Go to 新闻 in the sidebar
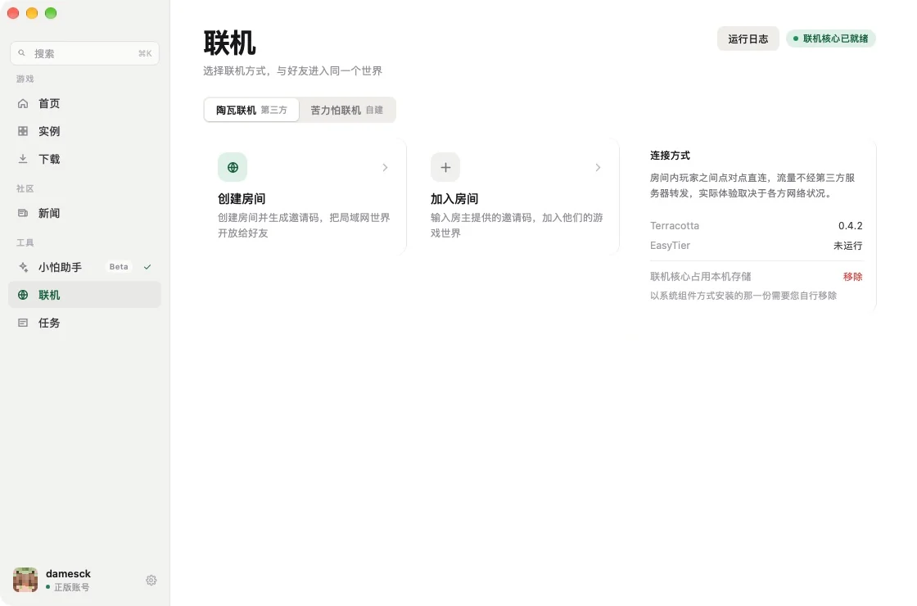Viewport: 917px width, 606px height. [85, 213]
